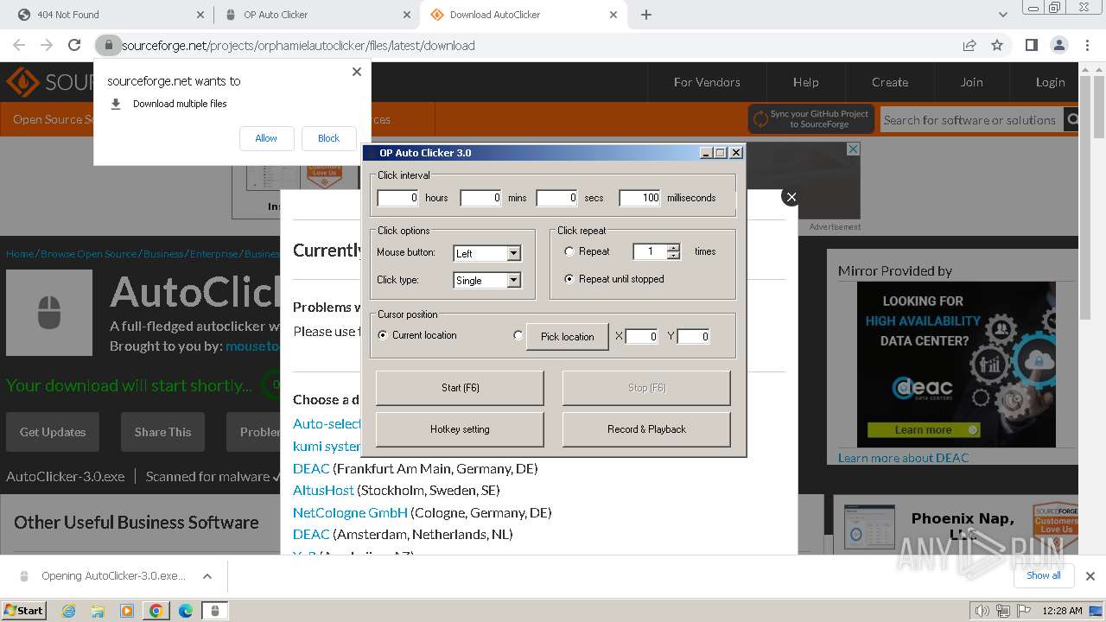This screenshot has height=622, width=1106.
Task: Click the Pick location button
Action: click(568, 337)
